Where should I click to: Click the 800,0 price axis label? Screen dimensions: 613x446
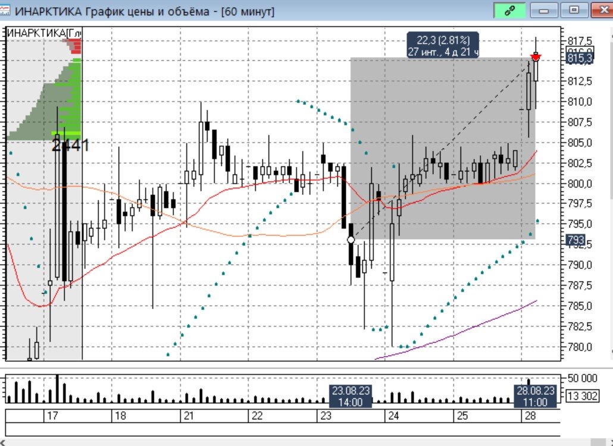click(580, 184)
